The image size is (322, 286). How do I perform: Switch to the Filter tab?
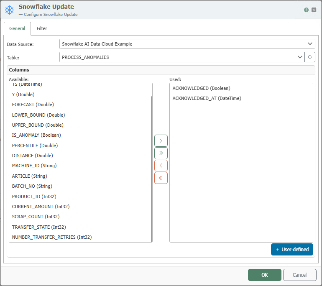tap(42, 28)
